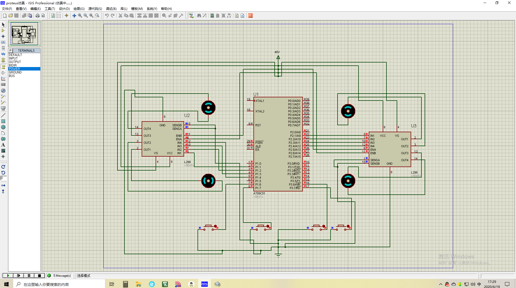
Task: Choose the Selection mode arrow
Action: 3,25
